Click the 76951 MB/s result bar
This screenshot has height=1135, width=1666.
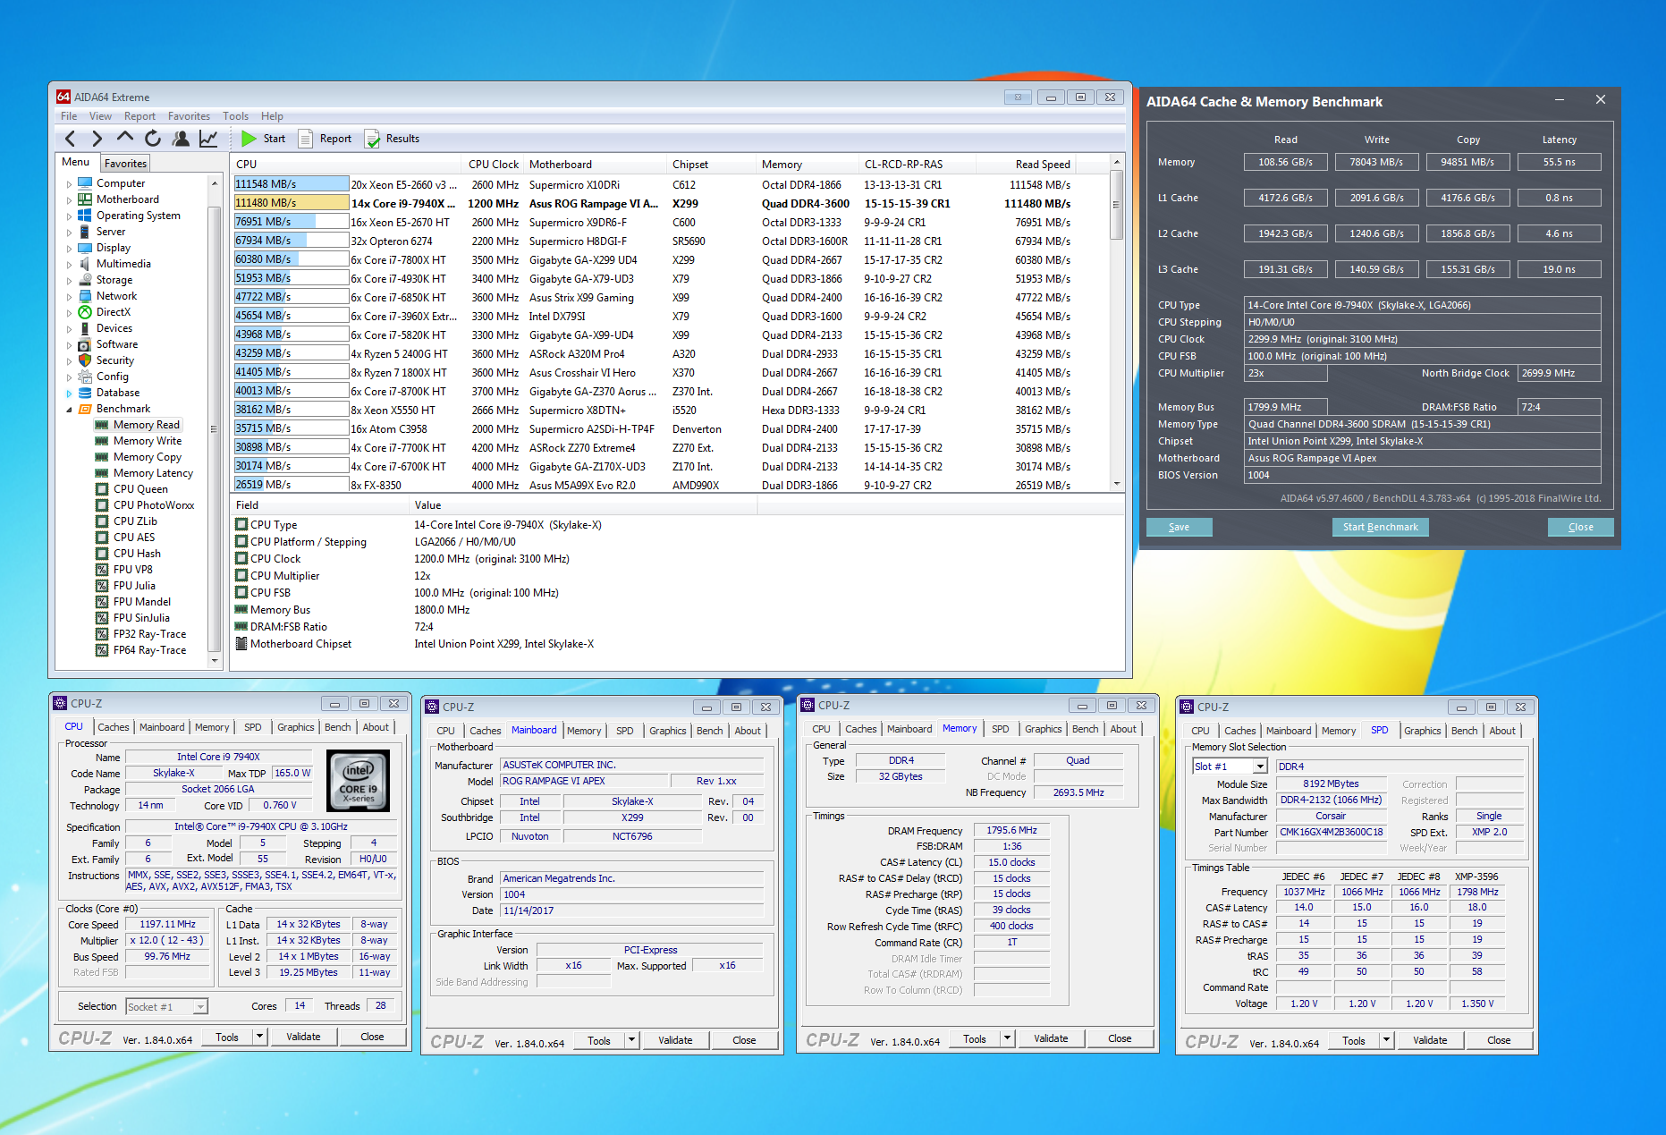coord(292,222)
